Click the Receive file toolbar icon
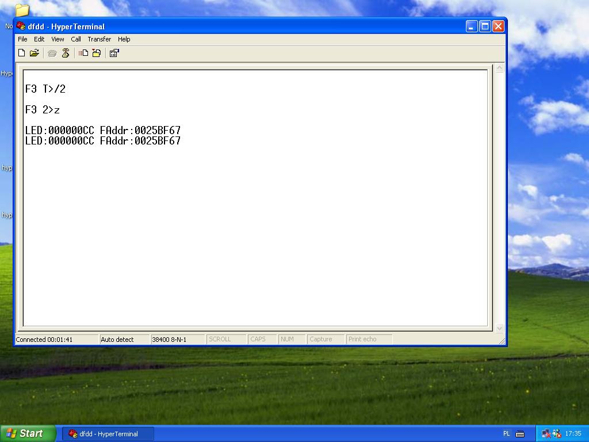This screenshot has height=442, width=589. (x=97, y=53)
